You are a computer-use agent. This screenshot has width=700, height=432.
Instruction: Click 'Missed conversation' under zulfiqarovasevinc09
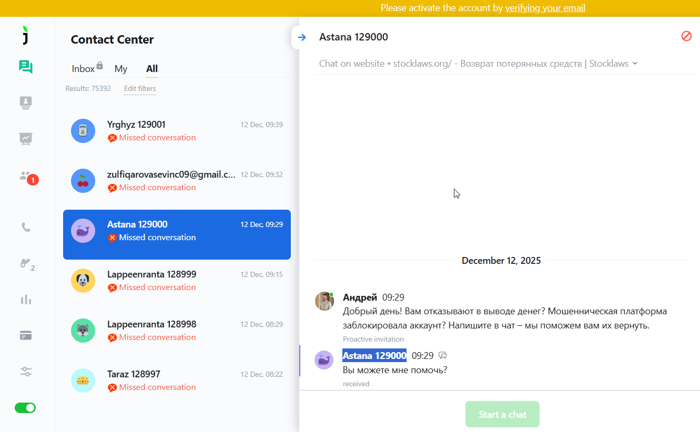(x=157, y=188)
